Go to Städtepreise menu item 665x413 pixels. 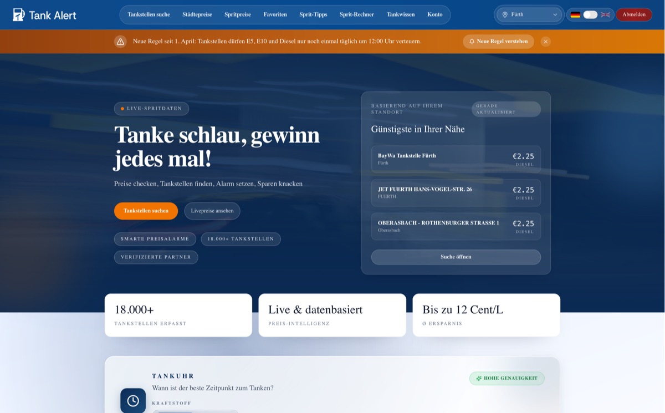coord(197,14)
